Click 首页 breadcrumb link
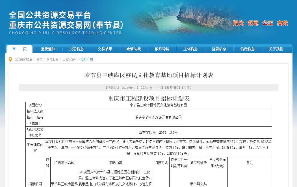Screen dimensions: 297x187 click(40, 59)
